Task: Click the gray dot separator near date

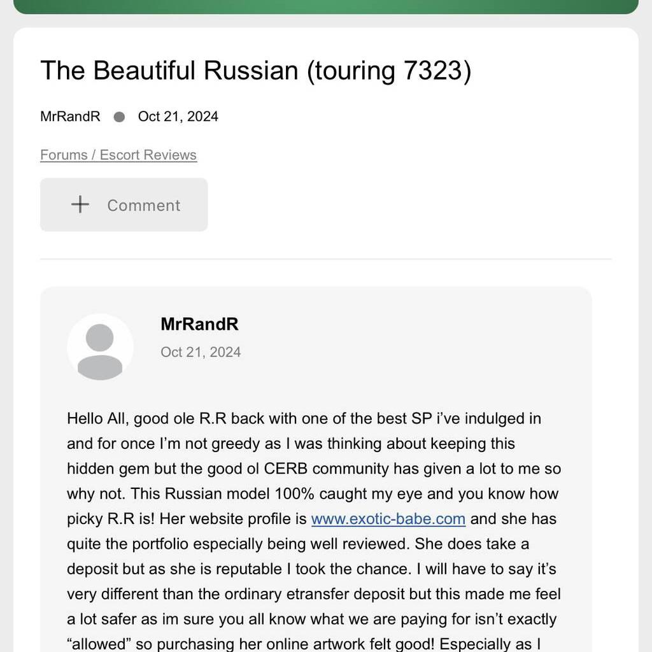Action: 119,117
